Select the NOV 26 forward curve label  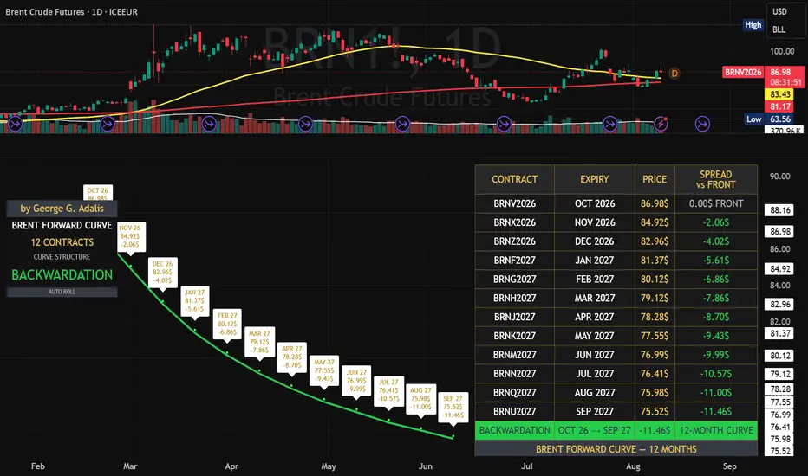[x=130, y=236]
